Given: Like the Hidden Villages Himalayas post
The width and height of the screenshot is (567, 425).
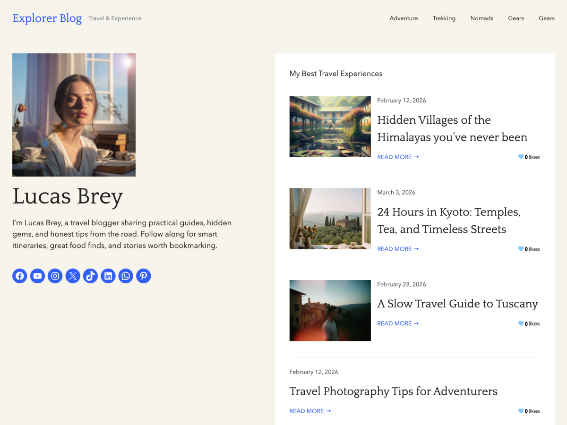Looking at the screenshot, I should point(521,157).
